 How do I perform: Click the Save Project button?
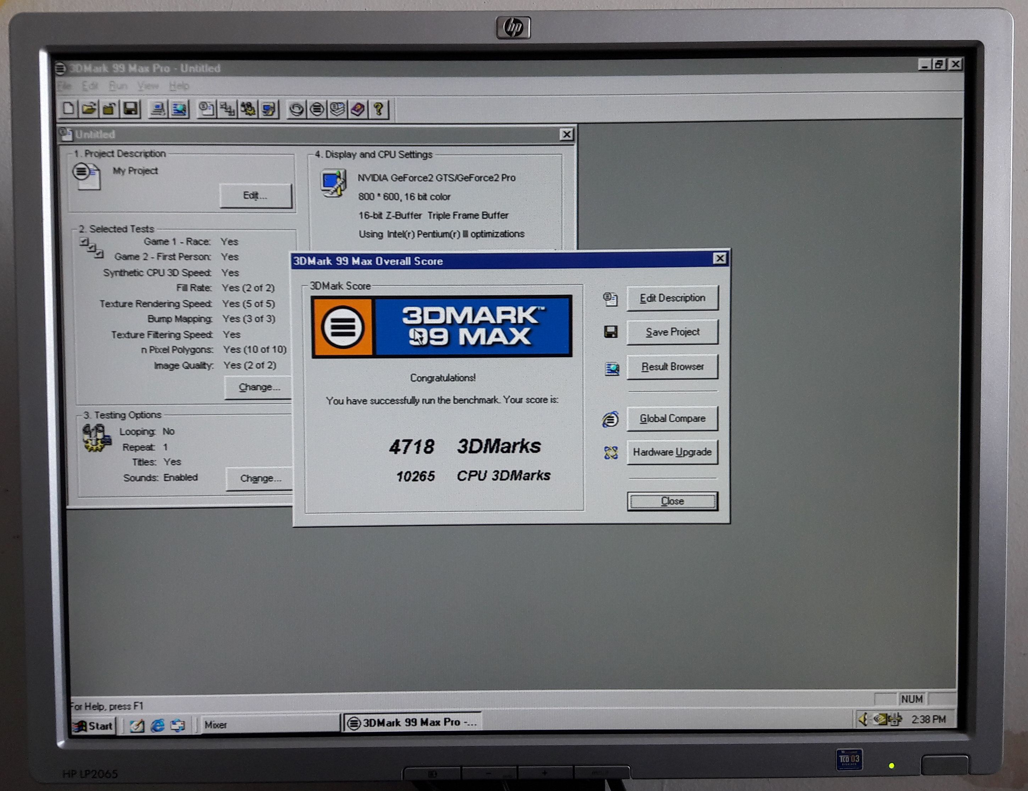(672, 332)
